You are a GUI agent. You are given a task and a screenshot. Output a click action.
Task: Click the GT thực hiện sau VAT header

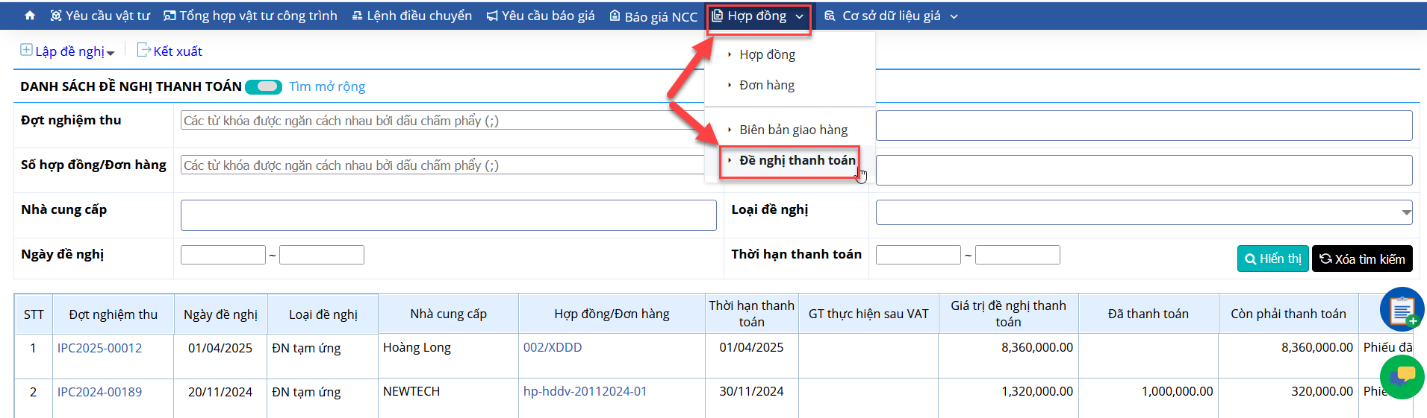(868, 314)
